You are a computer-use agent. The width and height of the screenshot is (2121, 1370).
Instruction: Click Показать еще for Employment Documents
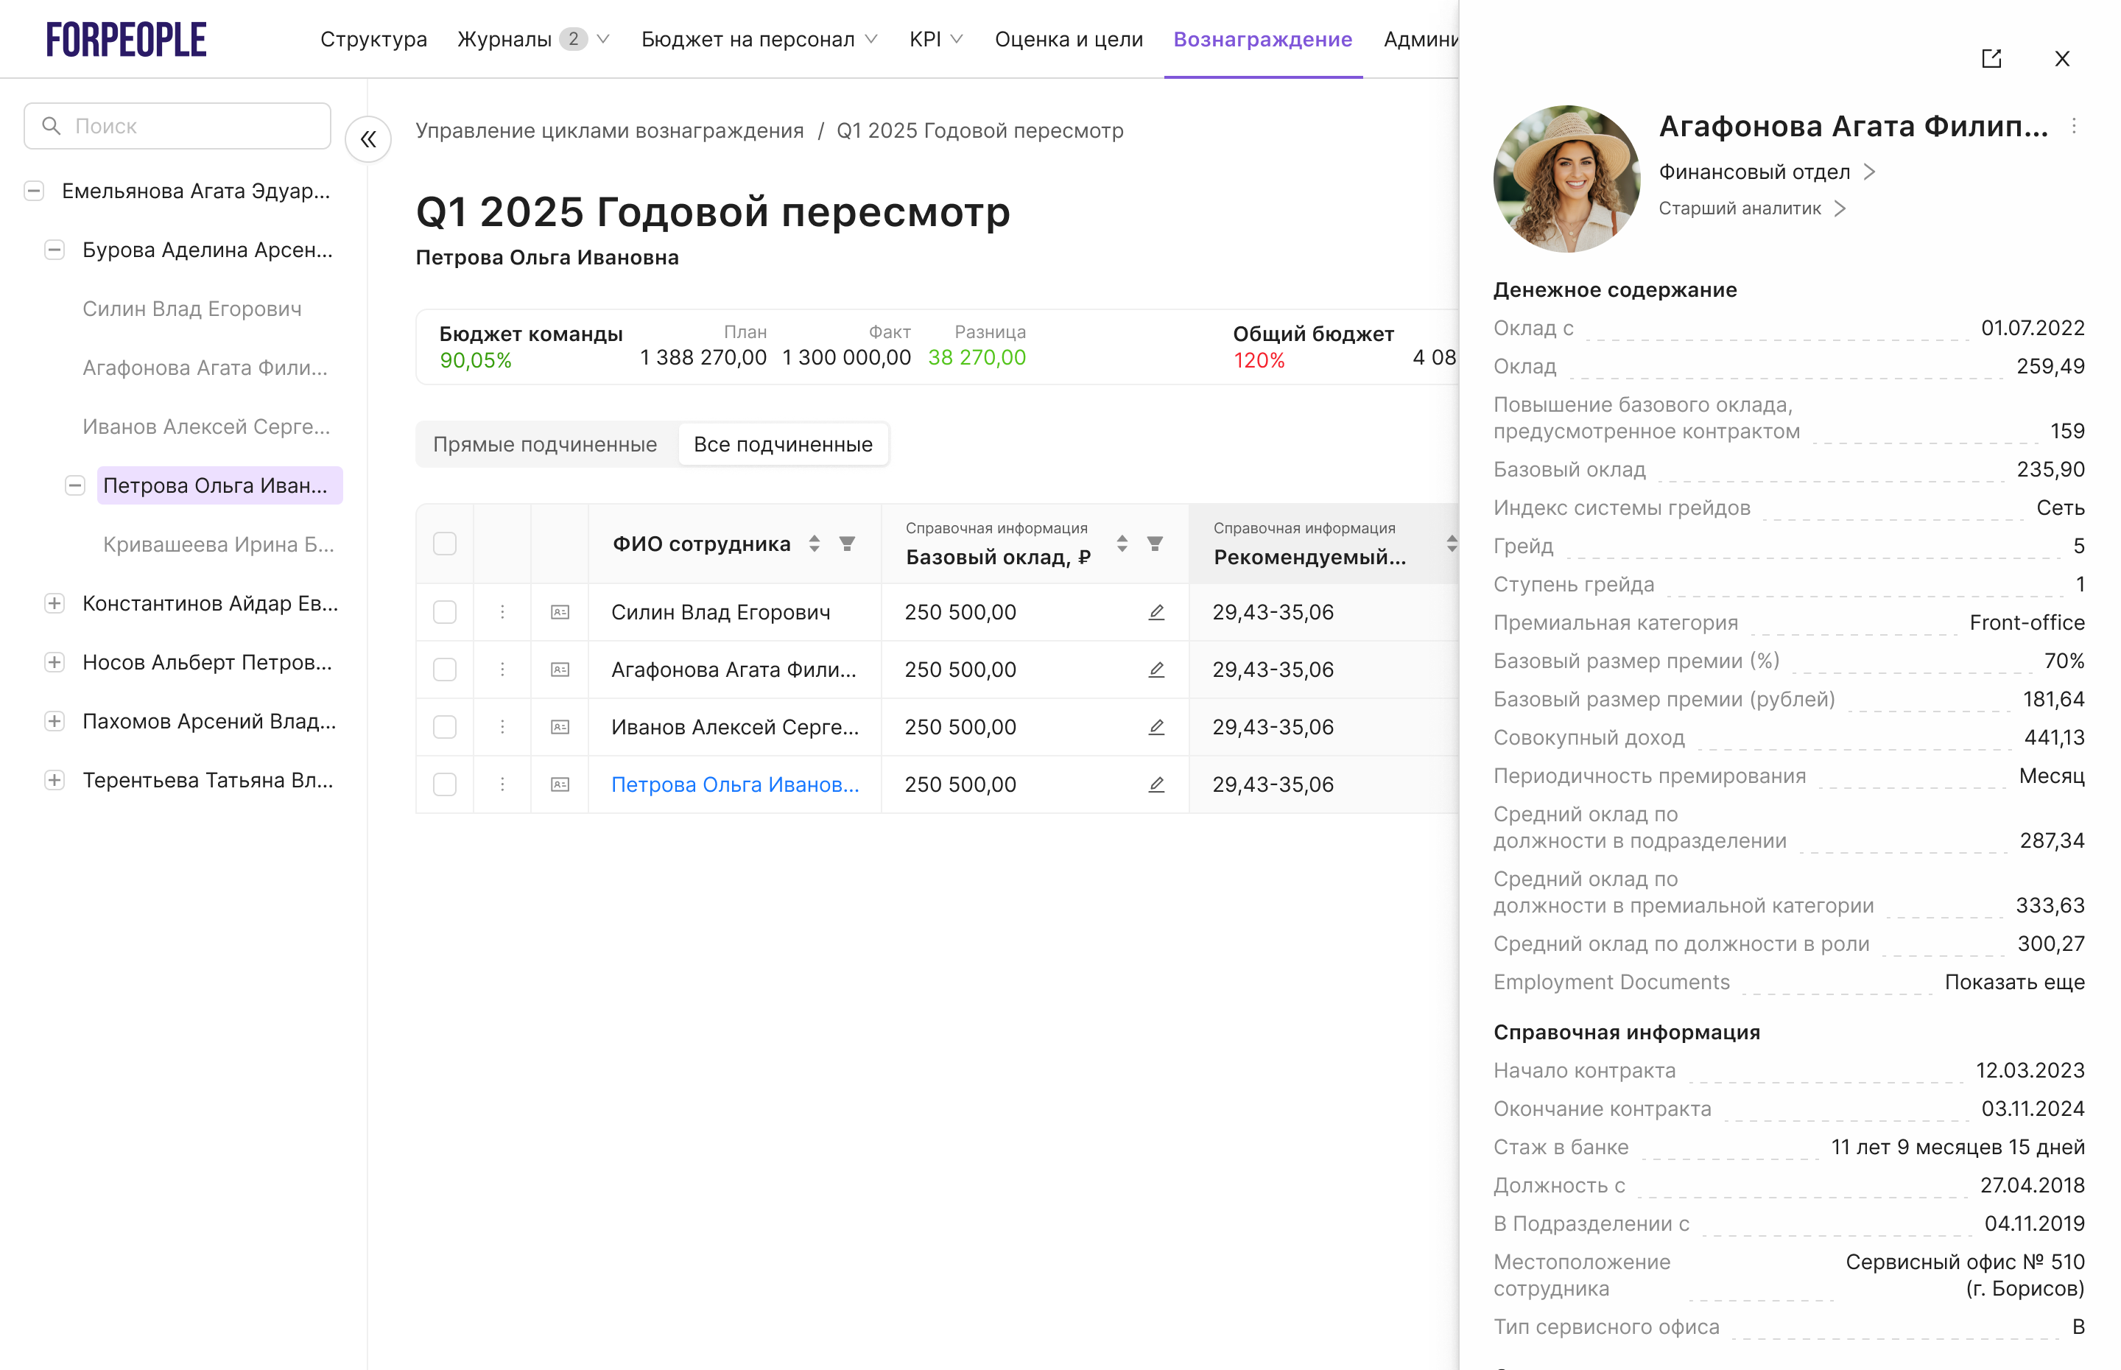(x=2013, y=982)
